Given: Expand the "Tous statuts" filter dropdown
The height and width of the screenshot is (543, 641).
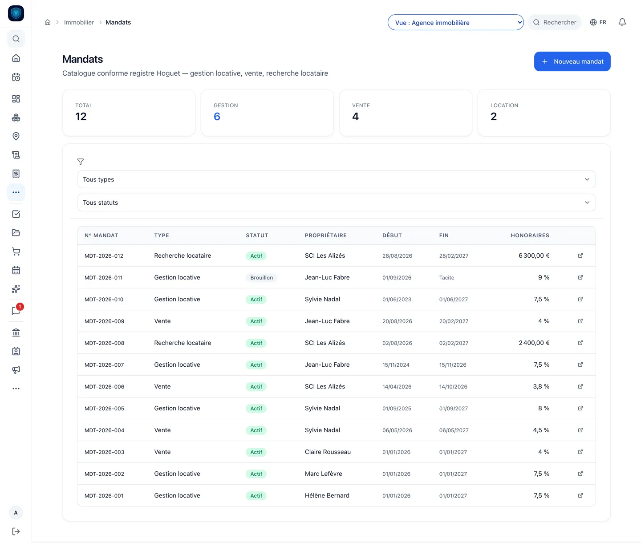Looking at the screenshot, I should (x=337, y=203).
